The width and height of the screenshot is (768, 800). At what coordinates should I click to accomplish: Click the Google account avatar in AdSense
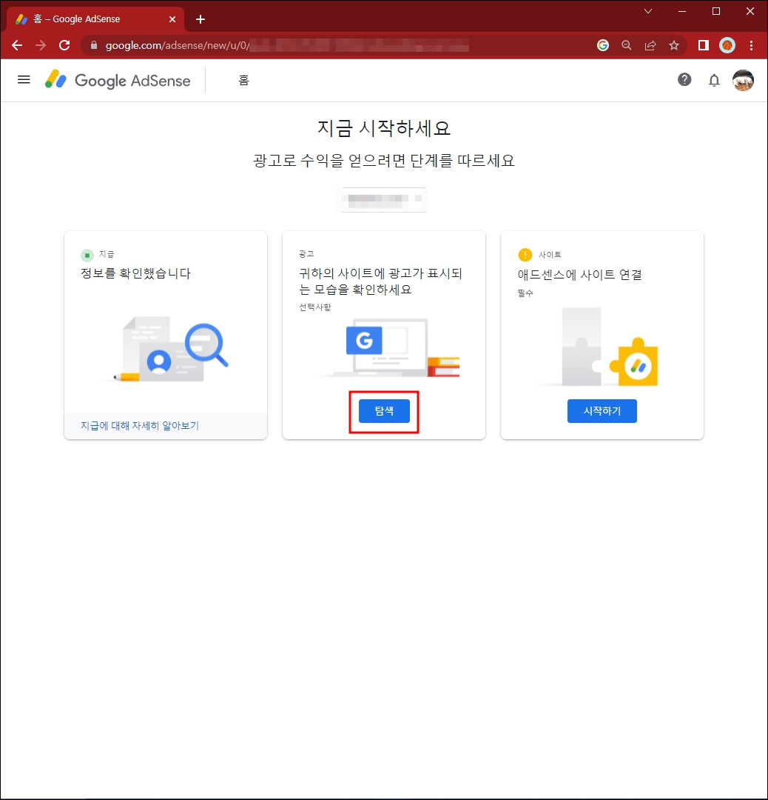(743, 80)
